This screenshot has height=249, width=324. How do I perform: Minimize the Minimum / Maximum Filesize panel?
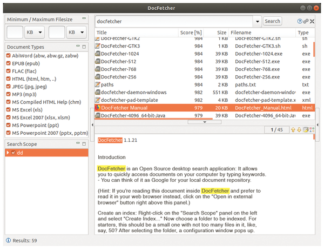tap(84, 18)
